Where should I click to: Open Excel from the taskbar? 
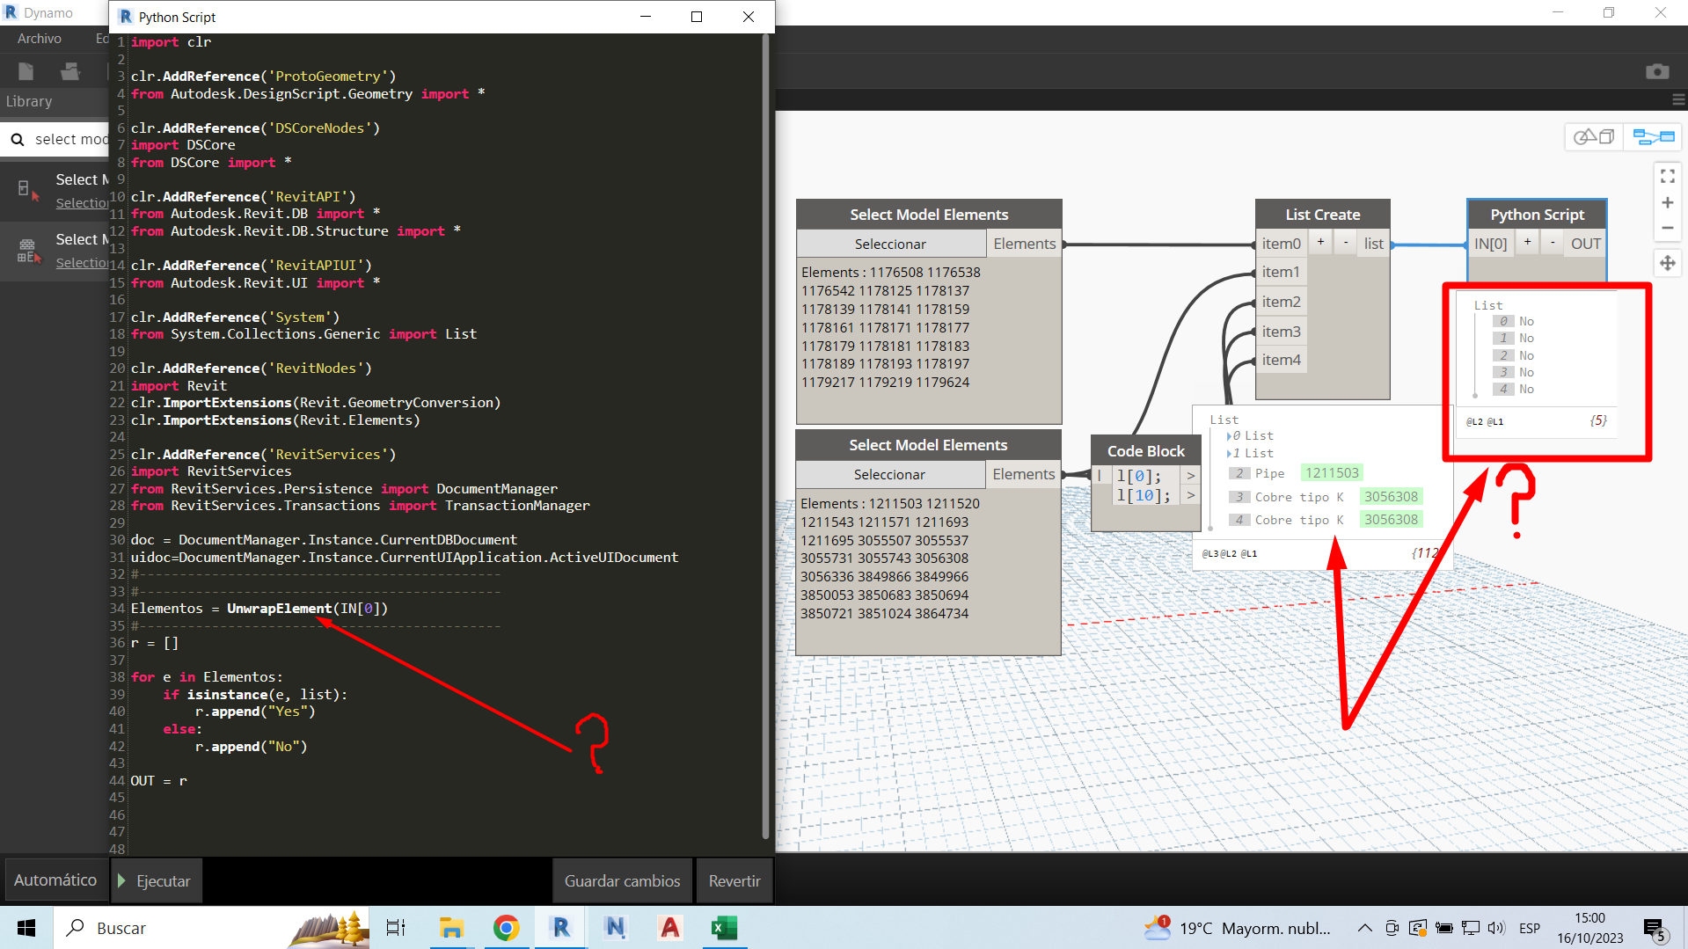click(x=724, y=928)
